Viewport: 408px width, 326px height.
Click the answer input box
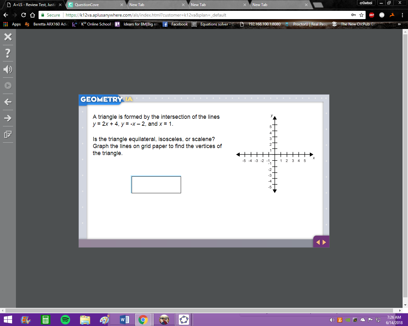tap(156, 185)
